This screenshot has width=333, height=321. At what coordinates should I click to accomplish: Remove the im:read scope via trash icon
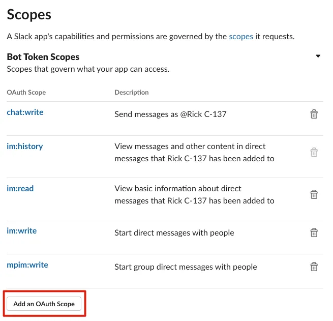[314, 194]
